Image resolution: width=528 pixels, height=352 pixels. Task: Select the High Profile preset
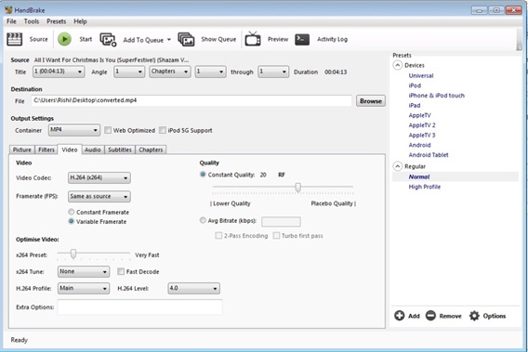424,187
